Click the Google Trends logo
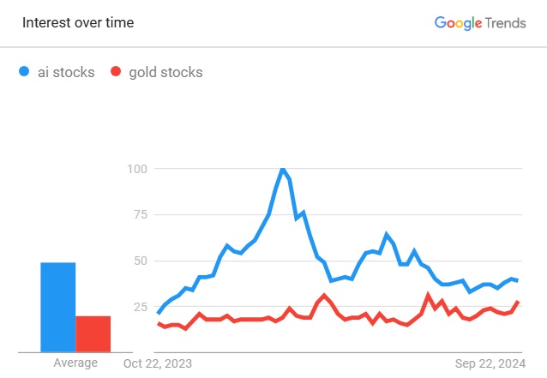This screenshot has width=547, height=378. click(479, 23)
